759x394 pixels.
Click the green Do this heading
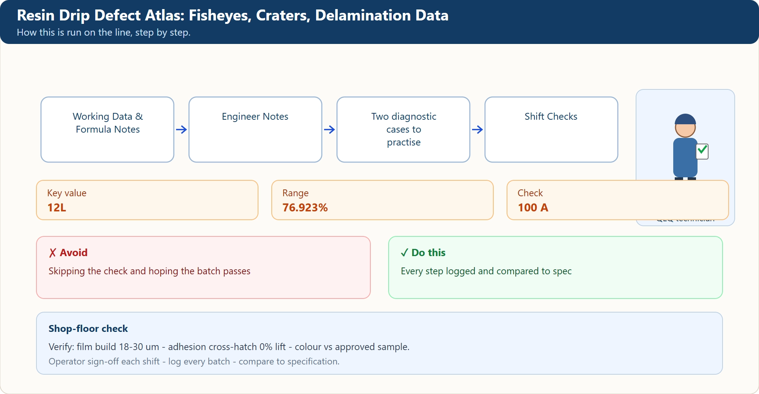pos(423,253)
